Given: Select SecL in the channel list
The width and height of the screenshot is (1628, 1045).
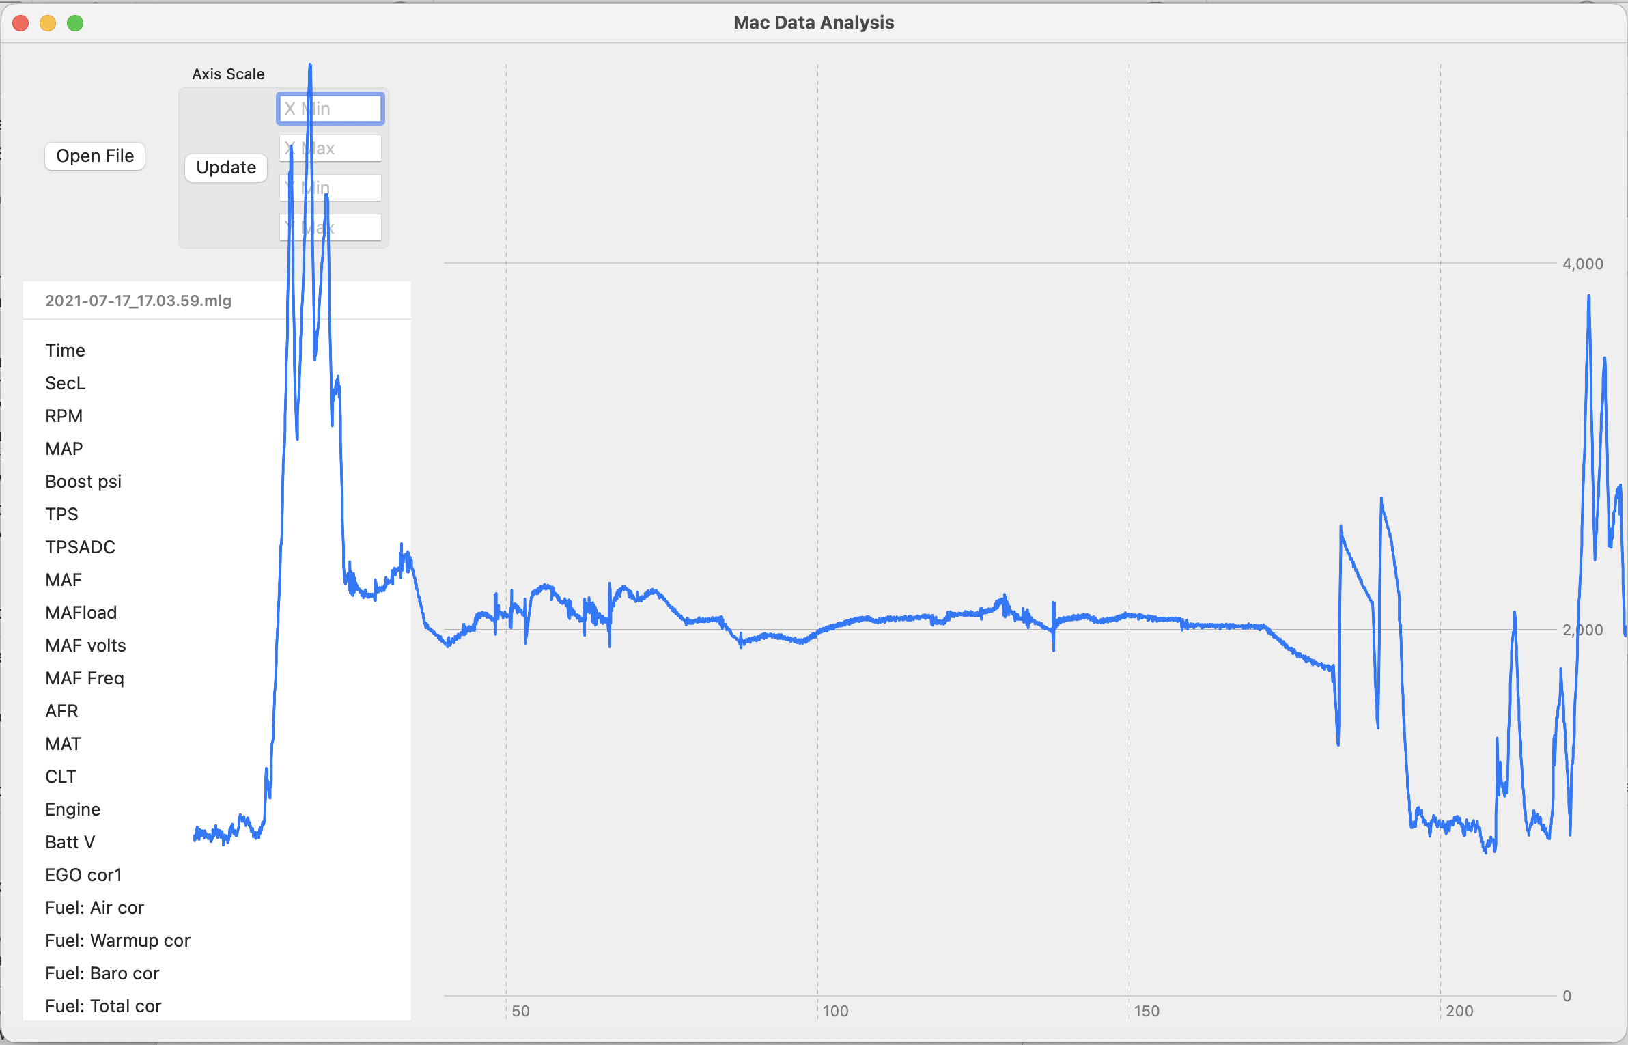Looking at the screenshot, I should (217, 383).
